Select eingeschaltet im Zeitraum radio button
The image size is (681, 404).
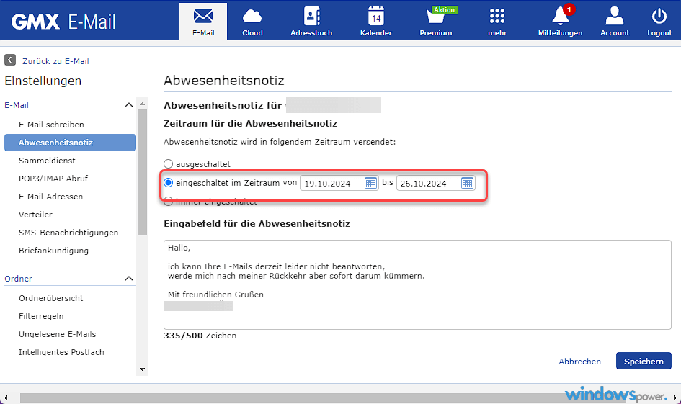(x=168, y=183)
